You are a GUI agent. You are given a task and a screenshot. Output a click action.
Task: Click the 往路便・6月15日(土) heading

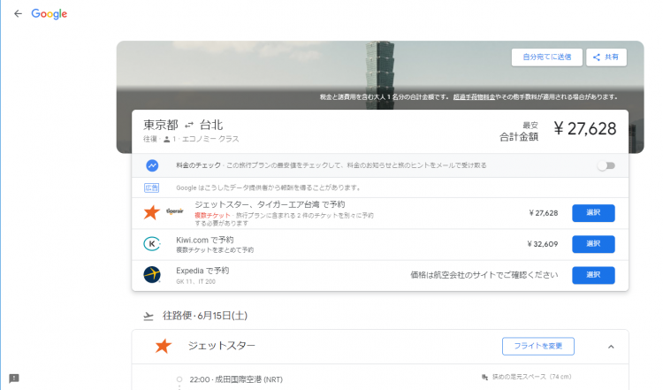(205, 316)
